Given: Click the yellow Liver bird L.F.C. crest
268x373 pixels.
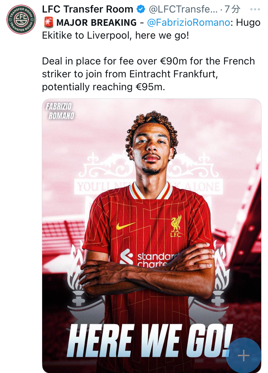Looking at the screenshot, I should pyautogui.click(x=176, y=226).
